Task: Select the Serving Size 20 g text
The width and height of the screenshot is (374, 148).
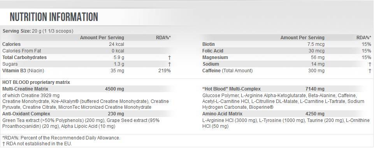Action: [38, 31]
